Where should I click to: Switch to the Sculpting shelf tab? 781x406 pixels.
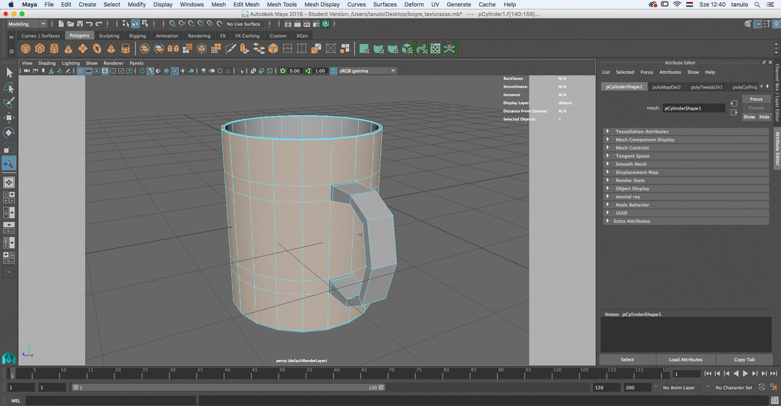(109, 36)
